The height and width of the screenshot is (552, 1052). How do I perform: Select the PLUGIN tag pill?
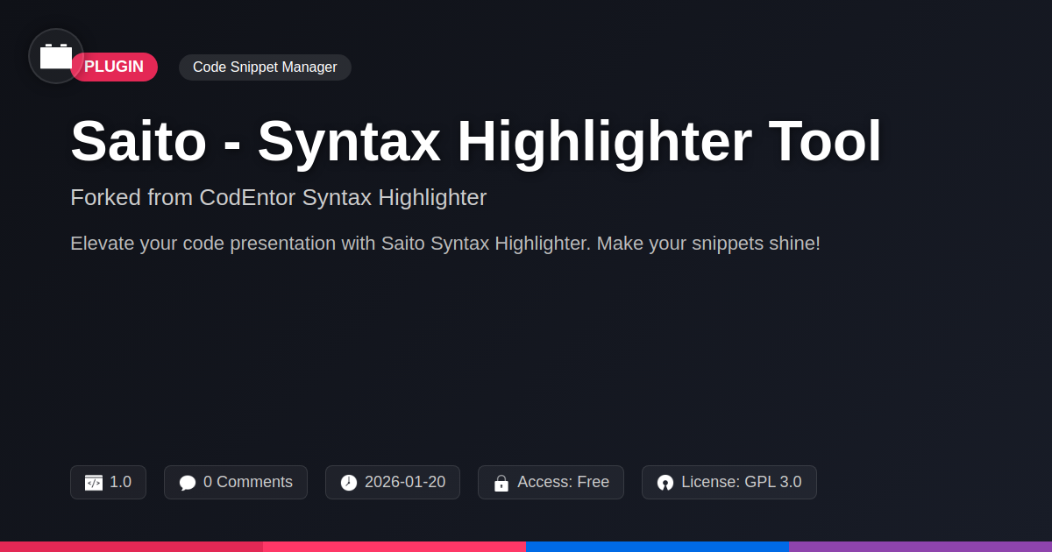114,67
